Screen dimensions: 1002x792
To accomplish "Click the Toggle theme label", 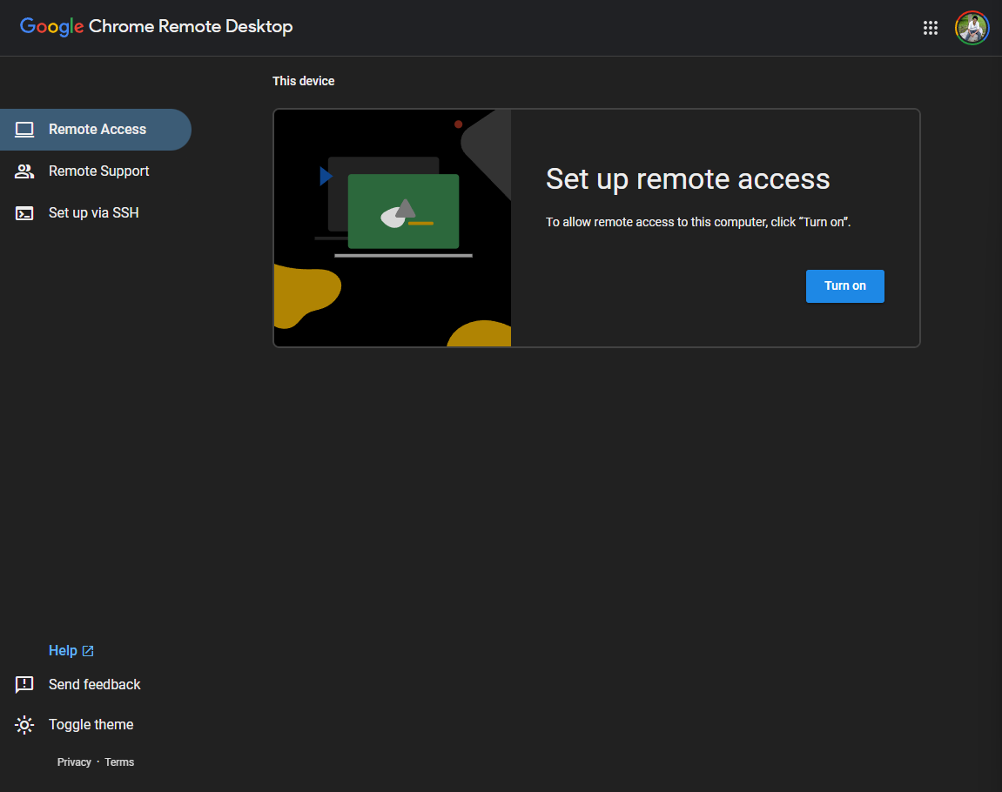I will point(91,725).
